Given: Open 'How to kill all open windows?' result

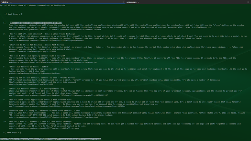Looking at the screenshot, I should click(42, 34).
